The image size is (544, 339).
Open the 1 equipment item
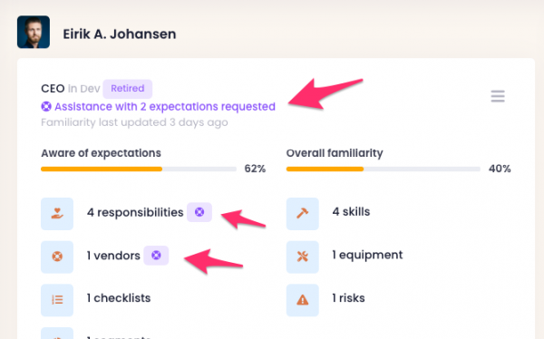coord(367,255)
